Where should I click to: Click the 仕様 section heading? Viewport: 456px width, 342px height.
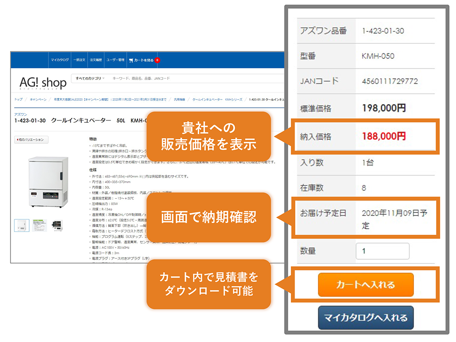click(x=93, y=170)
